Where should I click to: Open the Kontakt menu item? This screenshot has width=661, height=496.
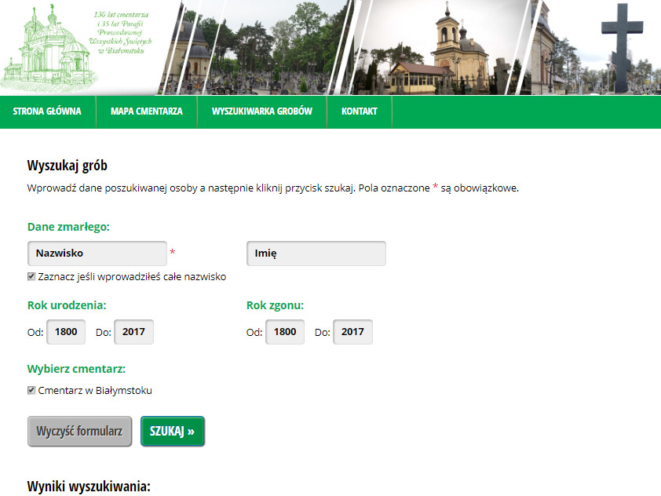click(360, 111)
